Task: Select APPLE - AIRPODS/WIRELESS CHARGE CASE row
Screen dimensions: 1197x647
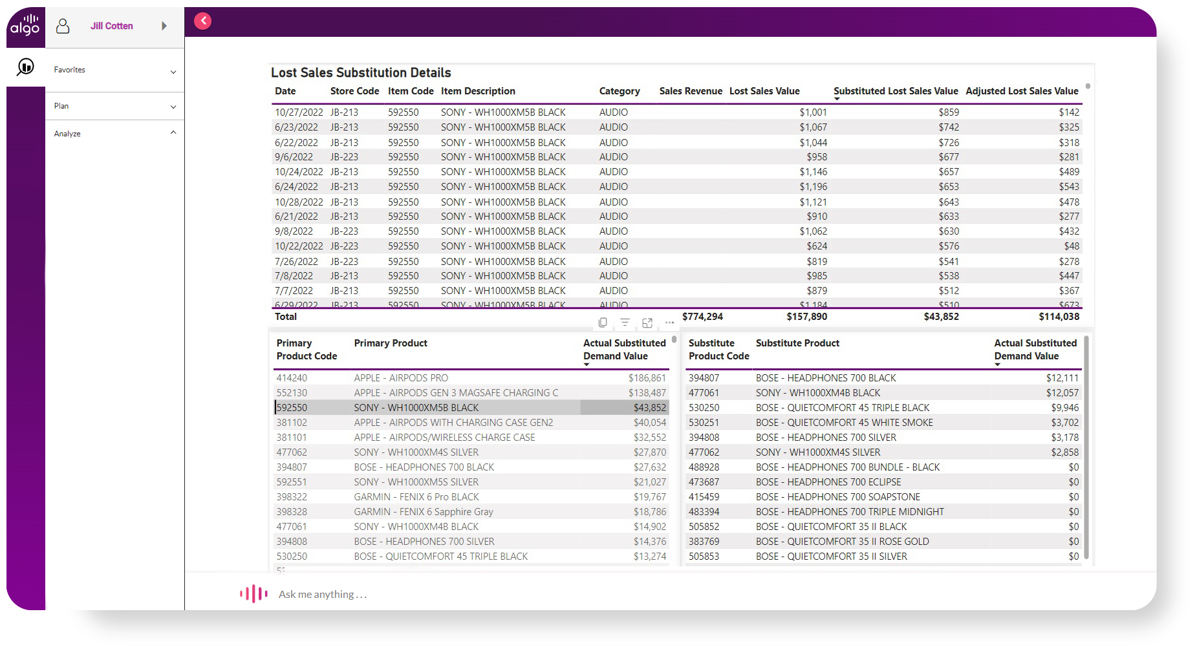Action: point(471,438)
